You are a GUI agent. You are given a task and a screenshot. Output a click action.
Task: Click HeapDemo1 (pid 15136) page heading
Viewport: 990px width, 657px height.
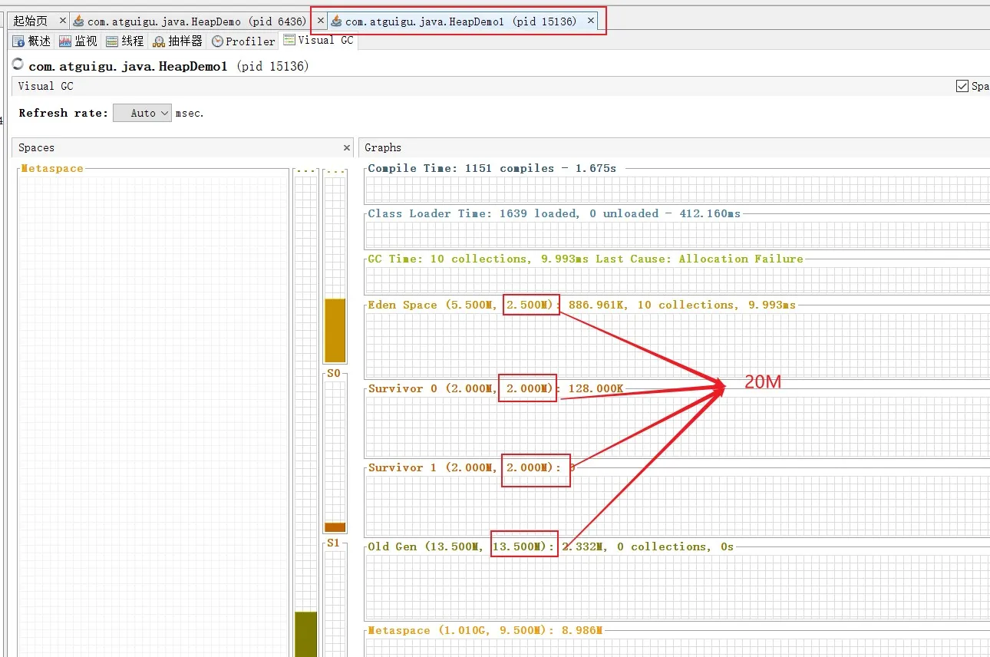(169, 66)
